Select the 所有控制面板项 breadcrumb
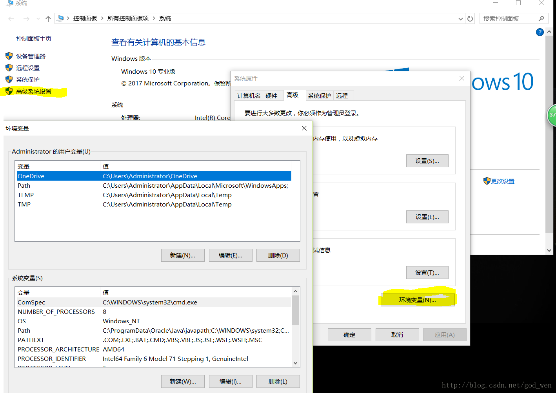 pyautogui.click(x=128, y=18)
